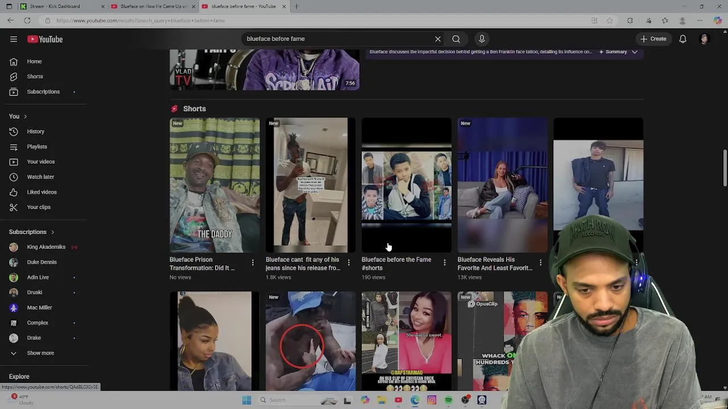728x409 pixels.
Task: Open Spotify from the taskbar
Action: pos(449,400)
